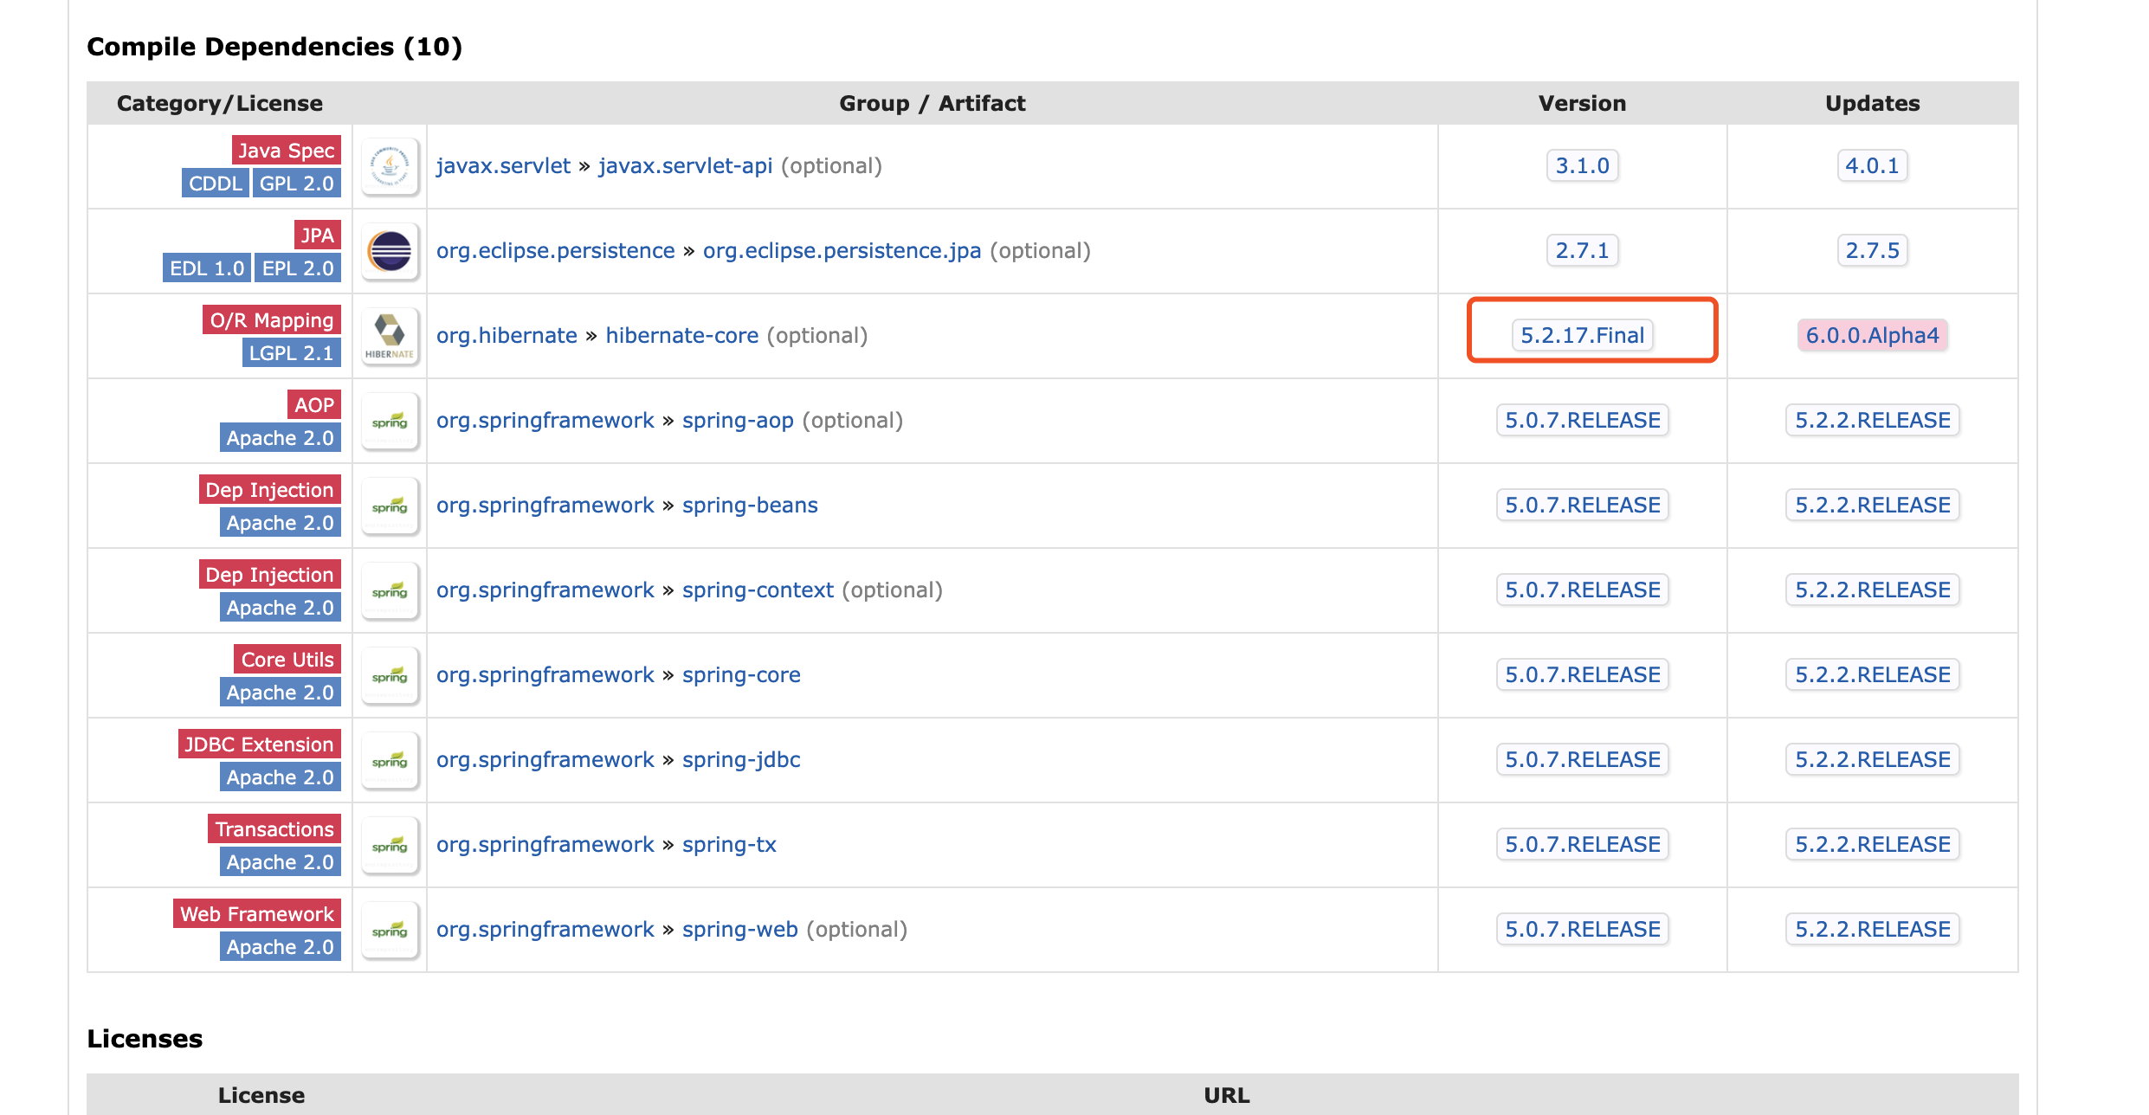Click the javax.servlet Java logo icon
This screenshot has height=1115, width=2149.
390,165
